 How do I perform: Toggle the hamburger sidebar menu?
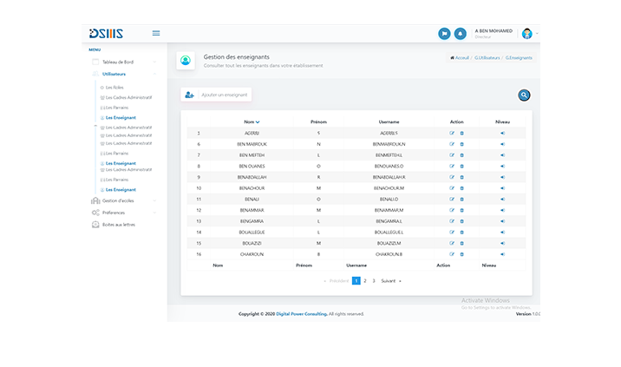pyautogui.click(x=156, y=33)
